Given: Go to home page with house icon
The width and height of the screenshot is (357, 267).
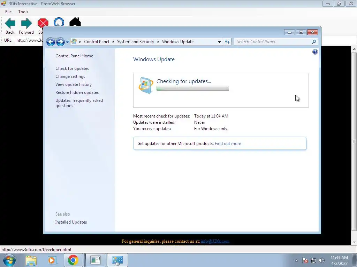Looking at the screenshot, I should [x=75, y=22].
